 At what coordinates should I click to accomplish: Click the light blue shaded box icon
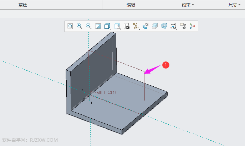pyautogui.click(x=155, y=26)
